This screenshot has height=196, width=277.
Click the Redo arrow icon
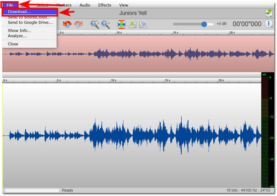pyautogui.click(x=78, y=24)
